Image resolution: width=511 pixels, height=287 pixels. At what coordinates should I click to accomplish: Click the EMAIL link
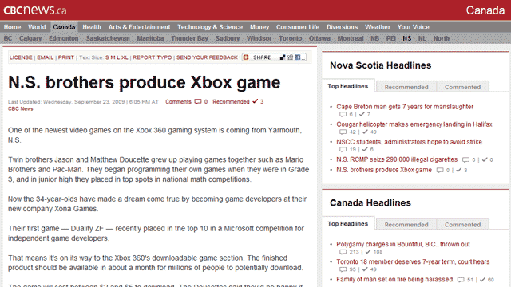(x=46, y=57)
